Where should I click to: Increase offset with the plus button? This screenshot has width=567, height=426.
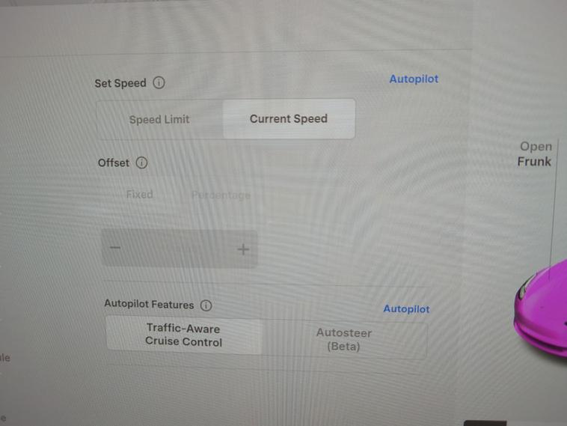(243, 249)
